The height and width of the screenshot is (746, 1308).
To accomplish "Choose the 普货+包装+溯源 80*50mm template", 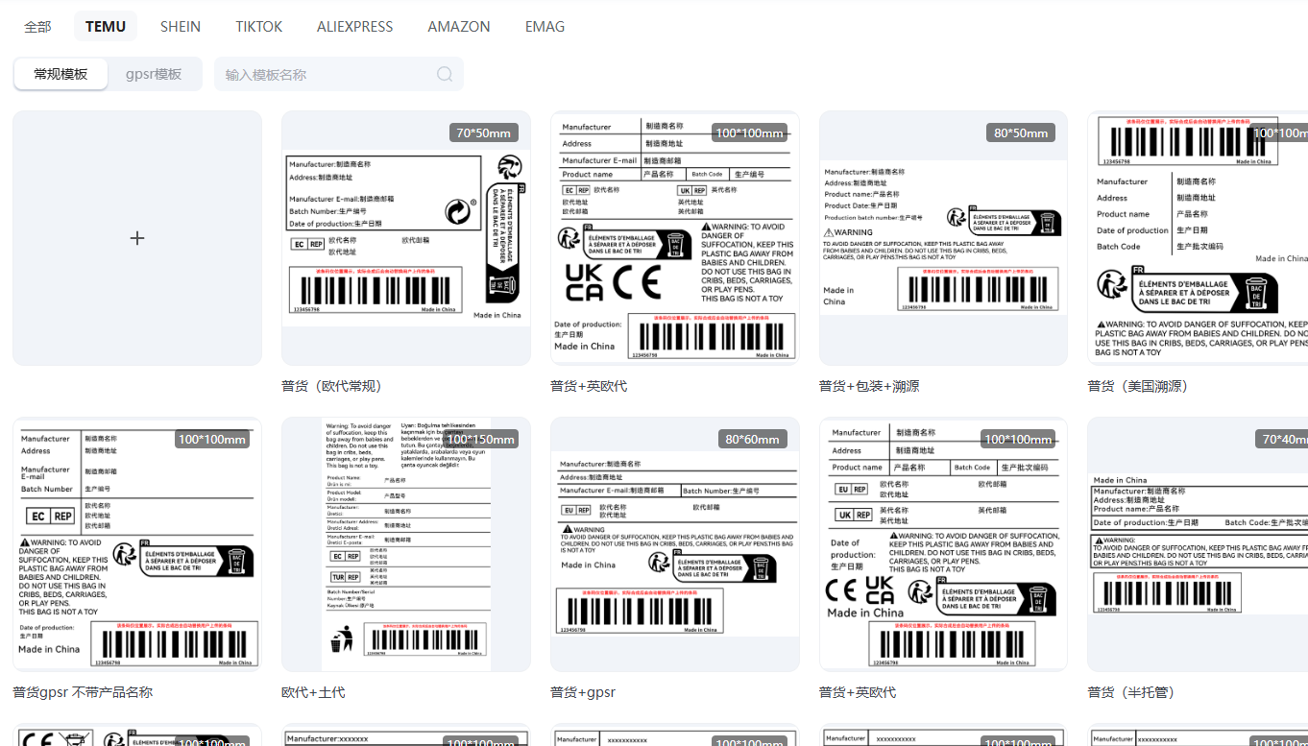I will tap(943, 238).
